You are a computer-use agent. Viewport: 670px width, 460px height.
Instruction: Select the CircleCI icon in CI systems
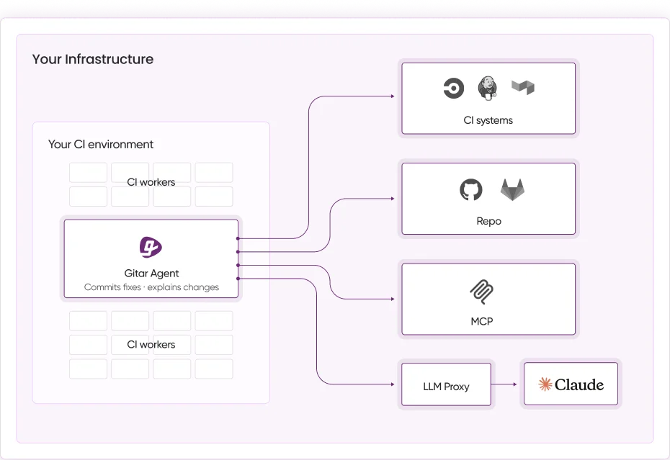pyautogui.click(x=453, y=88)
